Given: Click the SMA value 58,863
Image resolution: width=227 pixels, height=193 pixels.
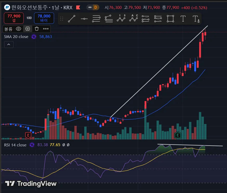Looking at the screenshot, I should (46, 37).
